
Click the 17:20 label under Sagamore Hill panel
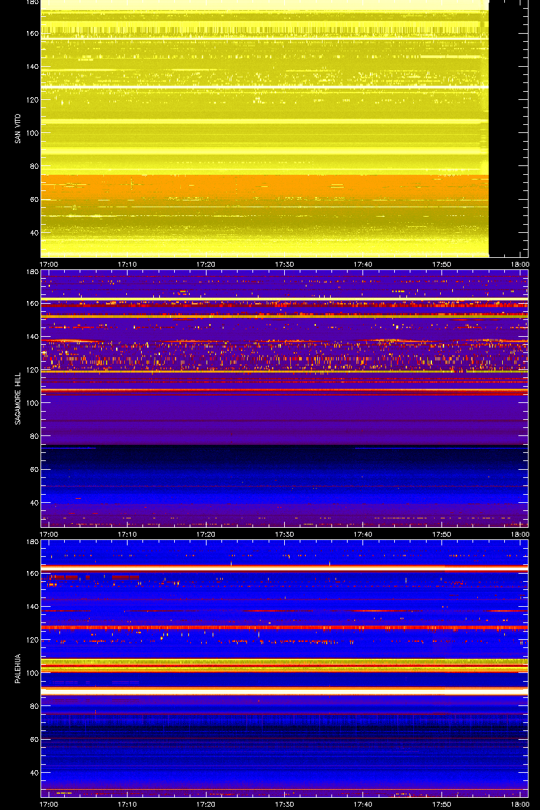point(206,534)
